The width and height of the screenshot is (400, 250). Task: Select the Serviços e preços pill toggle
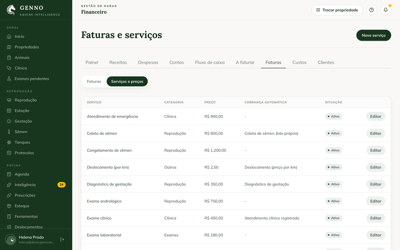tap(127, 81)
